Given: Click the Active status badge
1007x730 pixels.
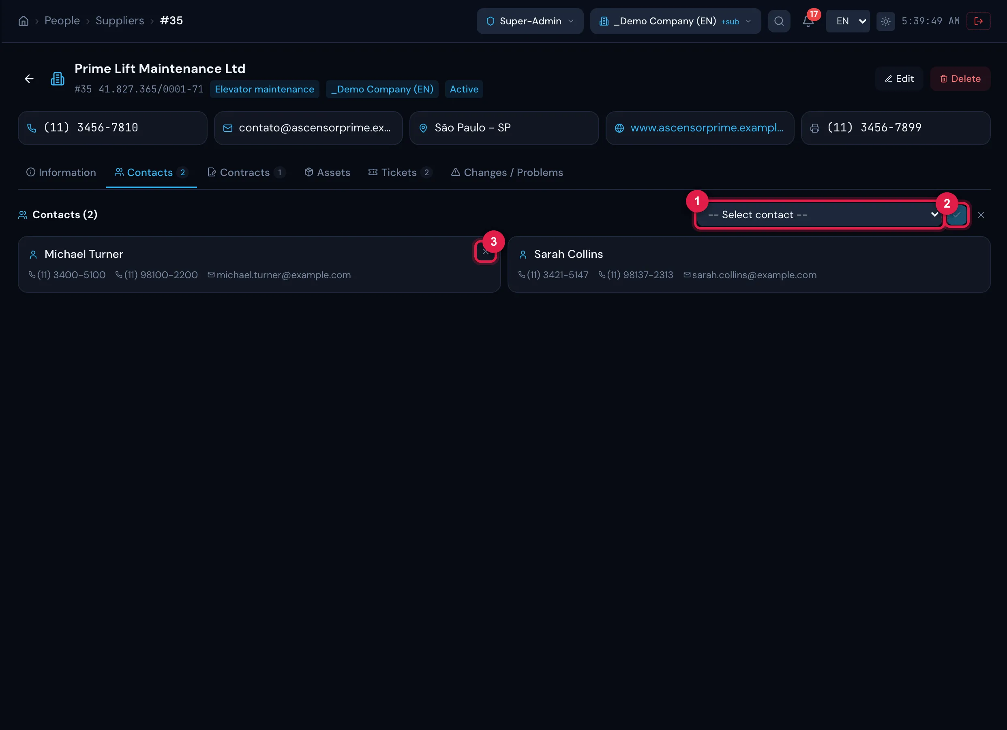Looking at the screenshot, I should [464, 89].
